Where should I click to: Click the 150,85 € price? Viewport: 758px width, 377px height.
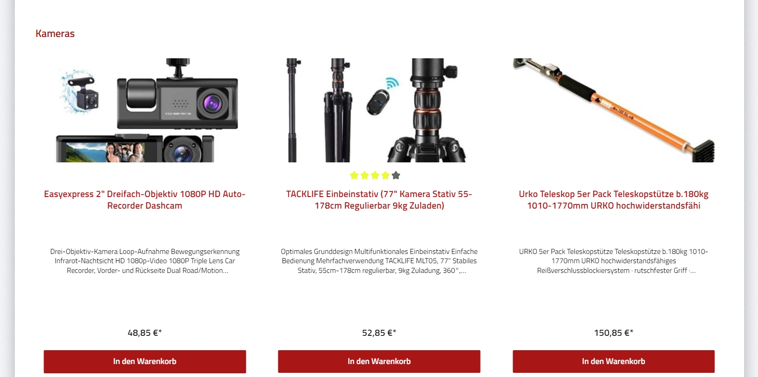pos(614,333)
